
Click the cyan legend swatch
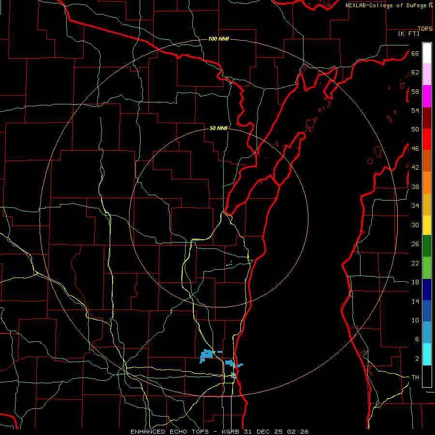[x=427, y=354]
